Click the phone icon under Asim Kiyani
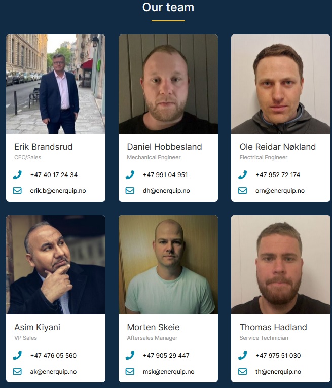 (17, 356)
